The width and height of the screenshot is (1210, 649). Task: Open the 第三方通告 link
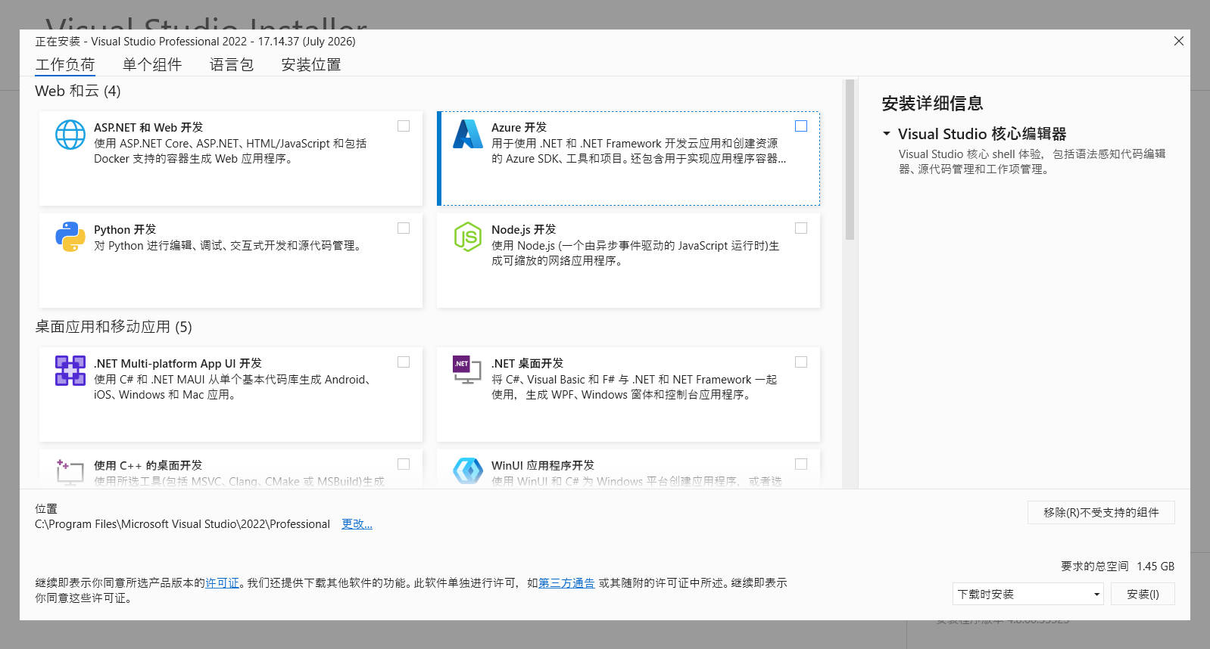566,583
